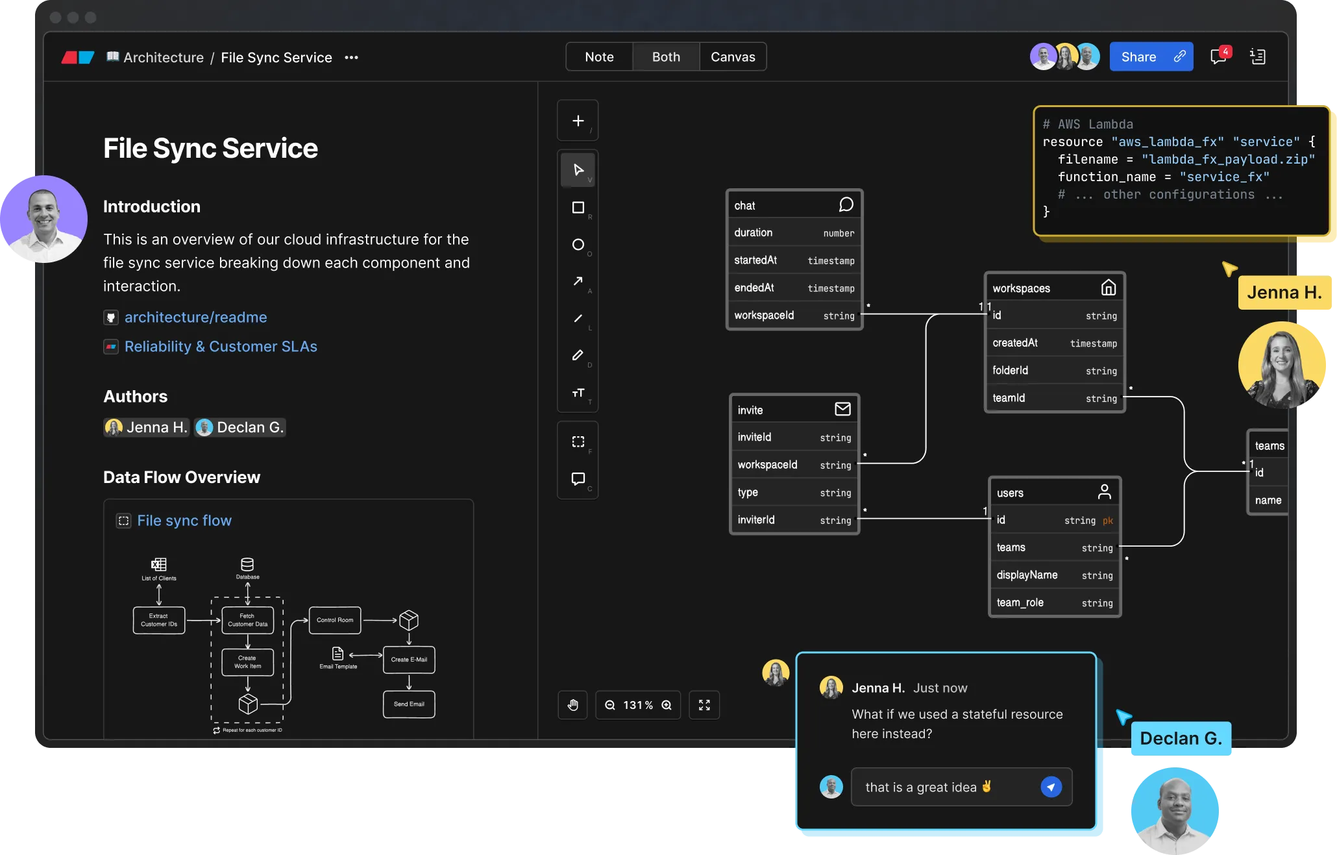This screenshot has width=1337, height=855.
Task: Pick the pencil draw tool
Action: (x=578, y=355)
